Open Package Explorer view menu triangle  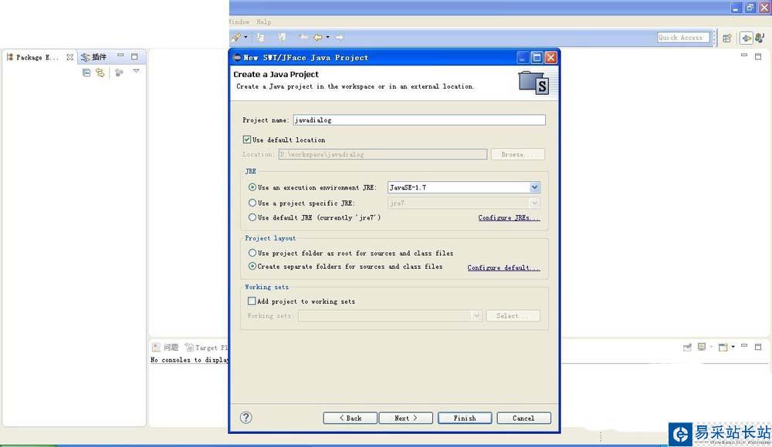tap(137, 72)
